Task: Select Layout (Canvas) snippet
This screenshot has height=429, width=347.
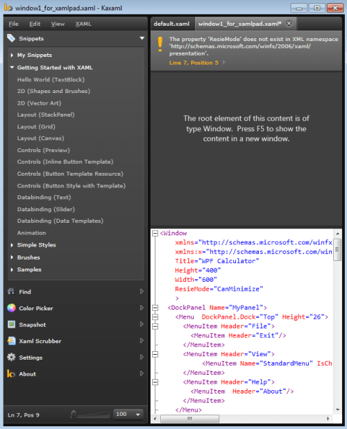Action: coord(40,138)
